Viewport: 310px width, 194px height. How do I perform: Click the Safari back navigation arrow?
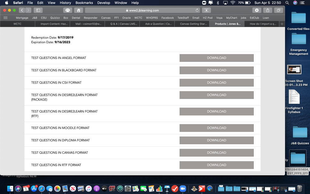(22, 10)
